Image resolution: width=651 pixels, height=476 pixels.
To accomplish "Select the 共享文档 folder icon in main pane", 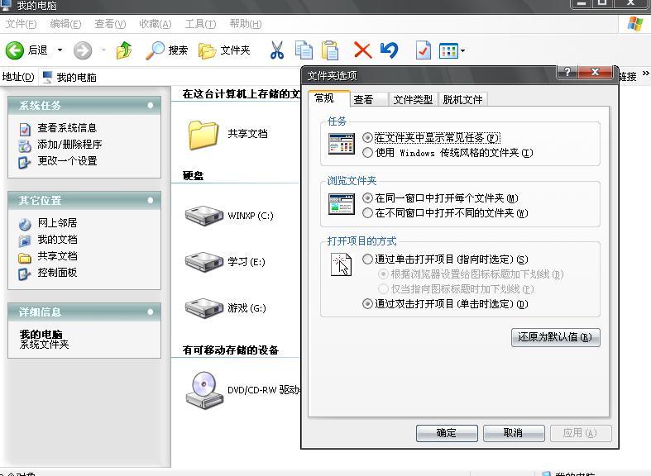I will [203, 135].
